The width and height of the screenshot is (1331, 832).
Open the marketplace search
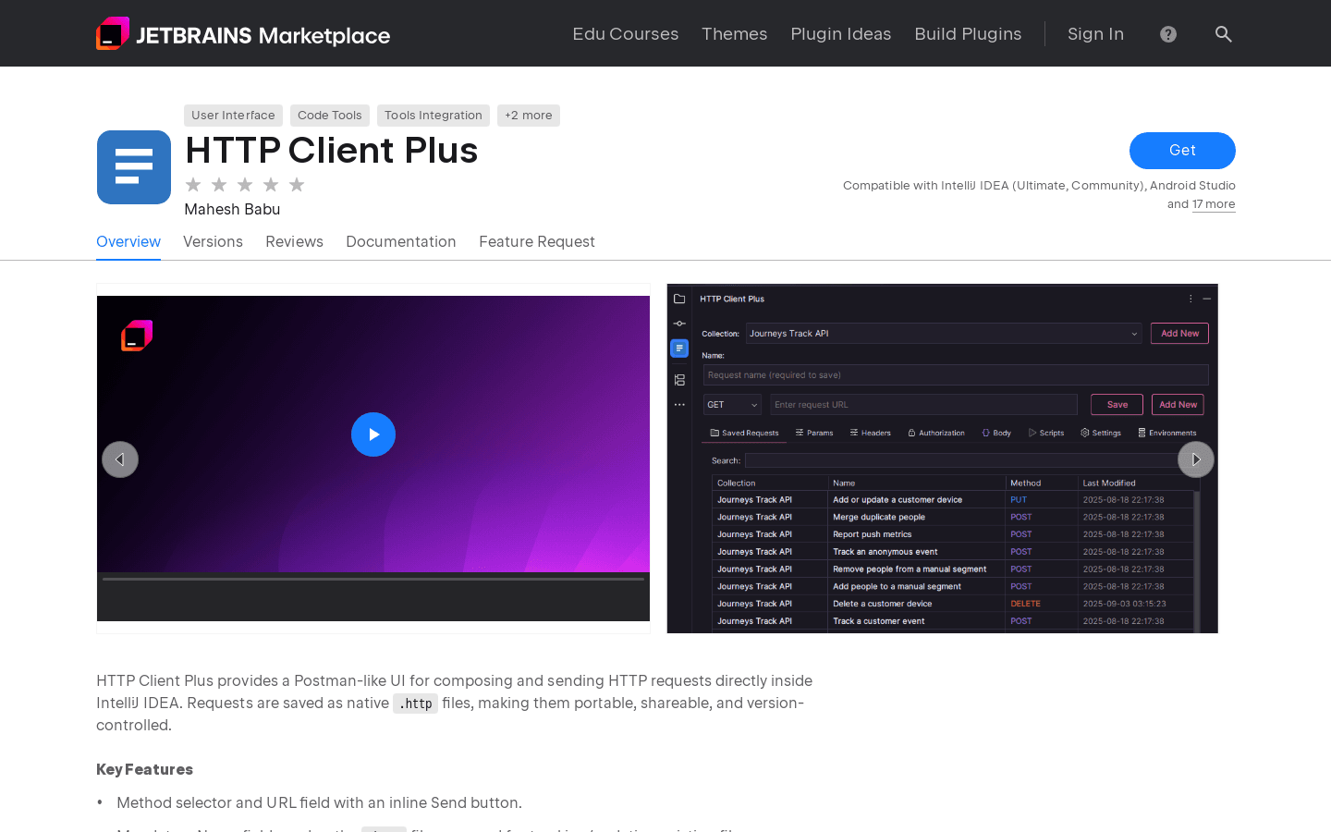(x=1224, y=33)
